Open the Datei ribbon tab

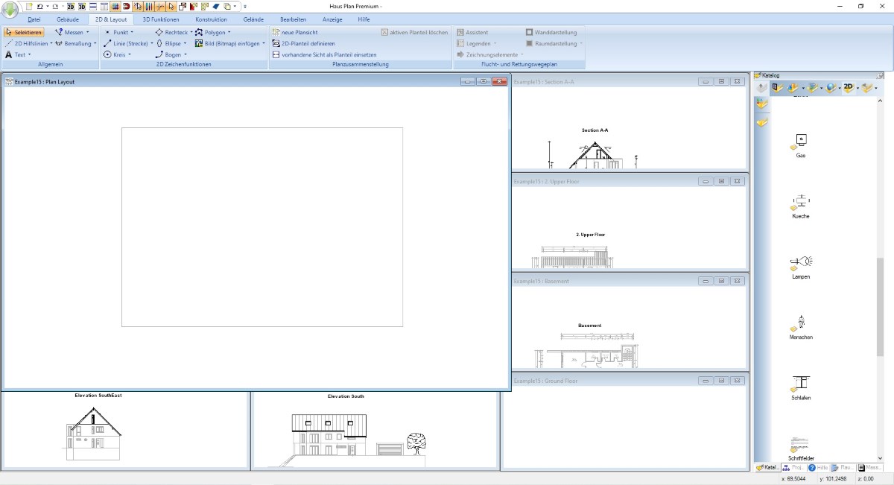pos(34,19)
